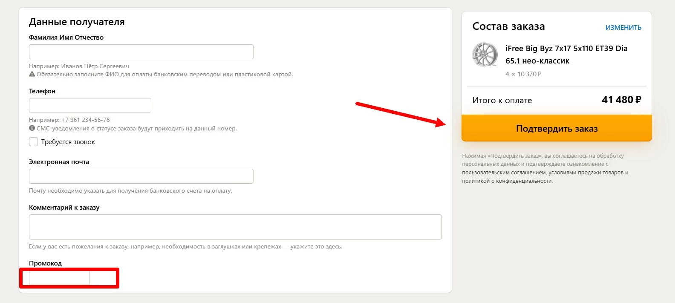Click the "Промокод" label text
The width and height of the screenshot is (675, 303).
tap(45, 263)
